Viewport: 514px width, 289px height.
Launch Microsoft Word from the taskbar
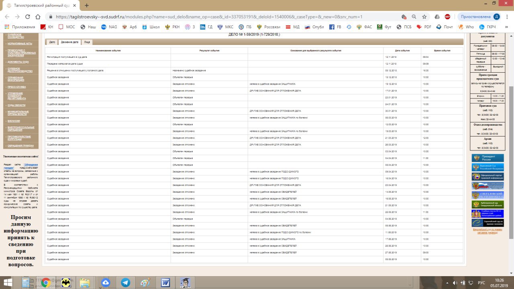pyautogui.click(x=165, y=283)
